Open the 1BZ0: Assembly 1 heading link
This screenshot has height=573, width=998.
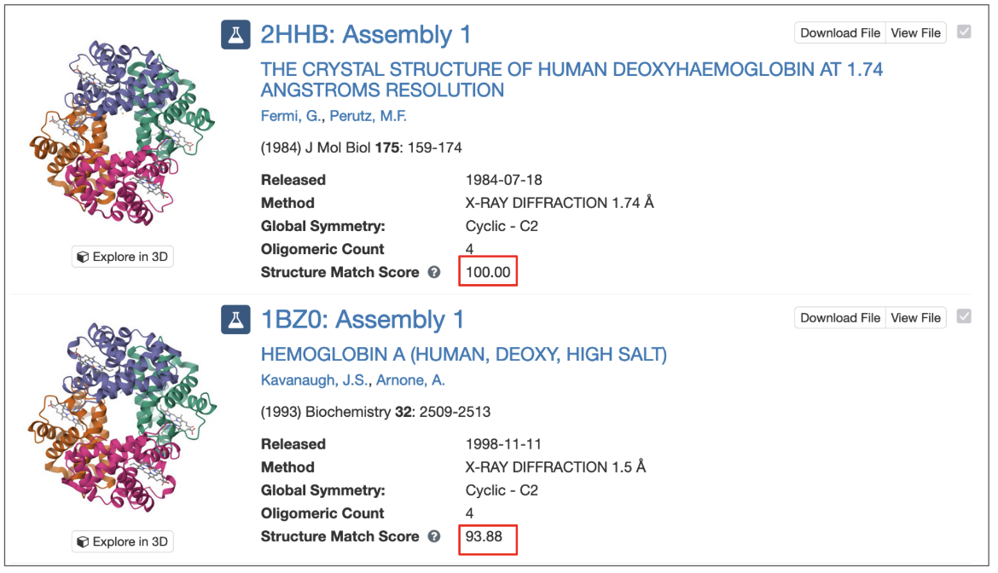(363, 320)
